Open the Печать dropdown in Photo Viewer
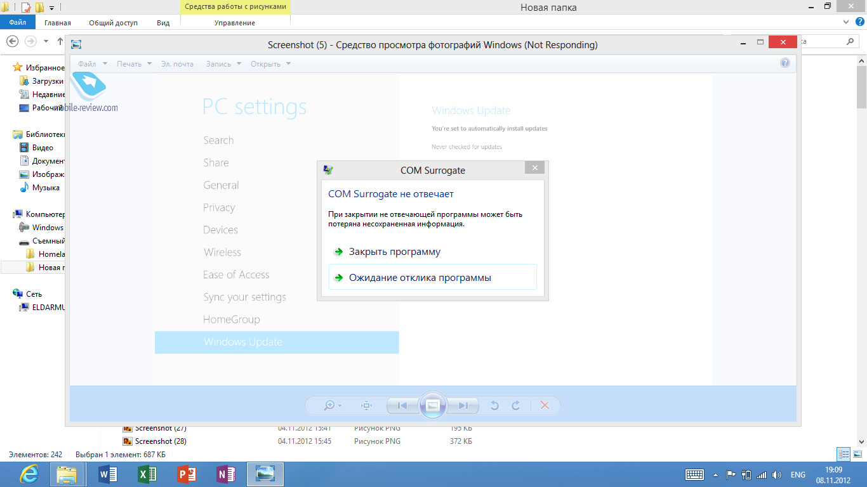 coord(134,63)
